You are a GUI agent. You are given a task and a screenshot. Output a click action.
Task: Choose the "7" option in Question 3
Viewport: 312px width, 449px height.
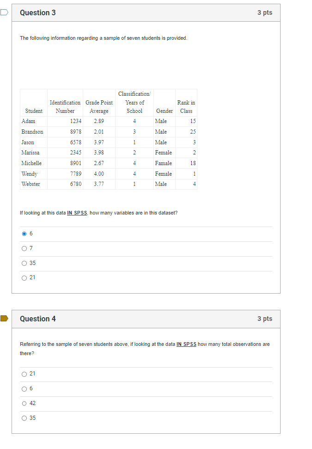(x=24, y=248)
